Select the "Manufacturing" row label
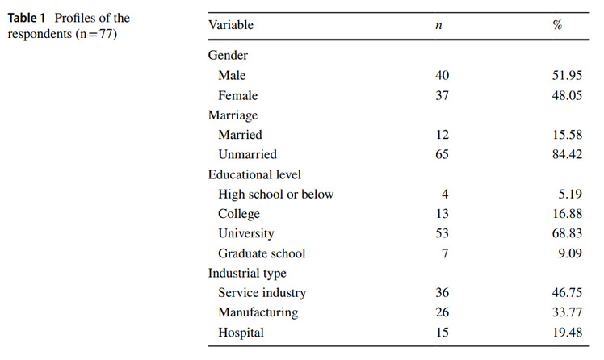 point(258,312)
